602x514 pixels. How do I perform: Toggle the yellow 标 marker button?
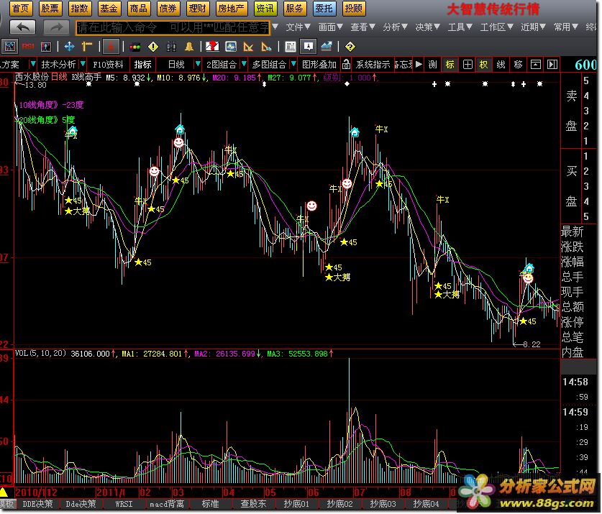coord(450,65)
